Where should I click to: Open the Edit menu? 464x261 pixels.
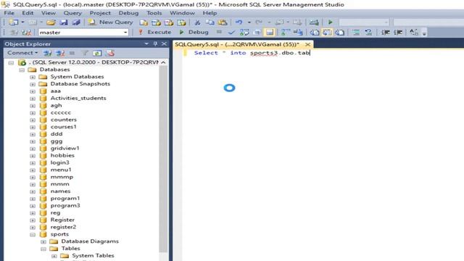click(28, 13)
